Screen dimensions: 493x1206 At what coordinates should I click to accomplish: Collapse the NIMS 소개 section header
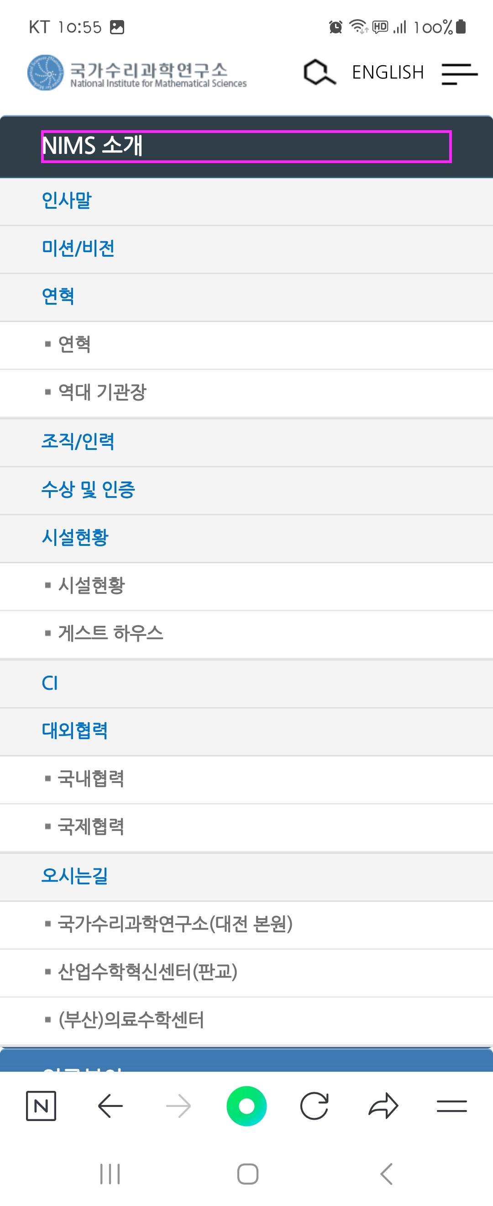click(x=246, y=147)
